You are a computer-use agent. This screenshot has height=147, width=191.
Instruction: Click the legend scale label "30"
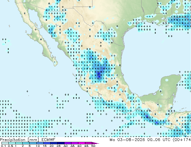65,146
